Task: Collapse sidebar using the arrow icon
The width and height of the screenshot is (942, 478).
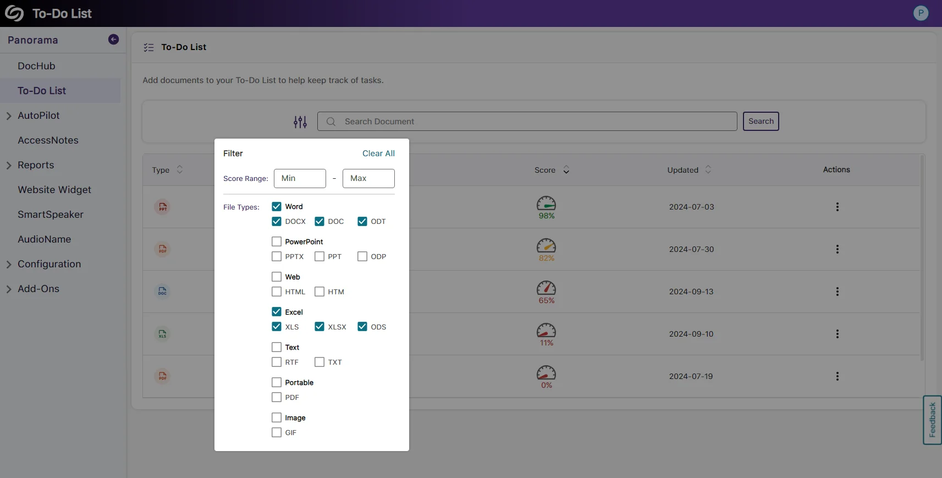Action: tap(114, 40)
